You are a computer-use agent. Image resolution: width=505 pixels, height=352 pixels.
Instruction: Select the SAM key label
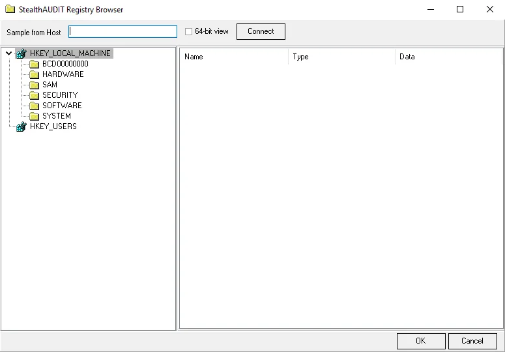coord(50,85)
